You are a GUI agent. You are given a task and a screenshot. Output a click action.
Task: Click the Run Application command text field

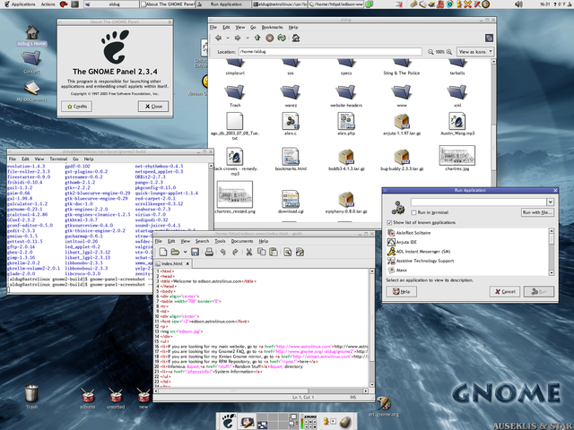[x=479, y=202]
